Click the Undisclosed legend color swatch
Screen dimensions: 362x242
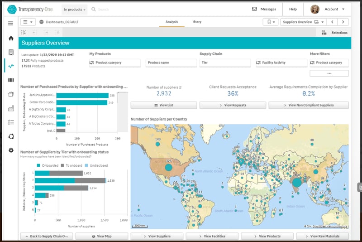86,165
